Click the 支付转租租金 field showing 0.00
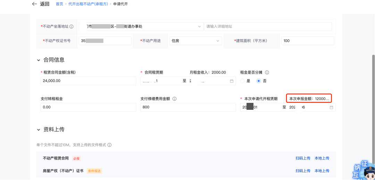Screen dimensions: 375x180 point(88,107)
